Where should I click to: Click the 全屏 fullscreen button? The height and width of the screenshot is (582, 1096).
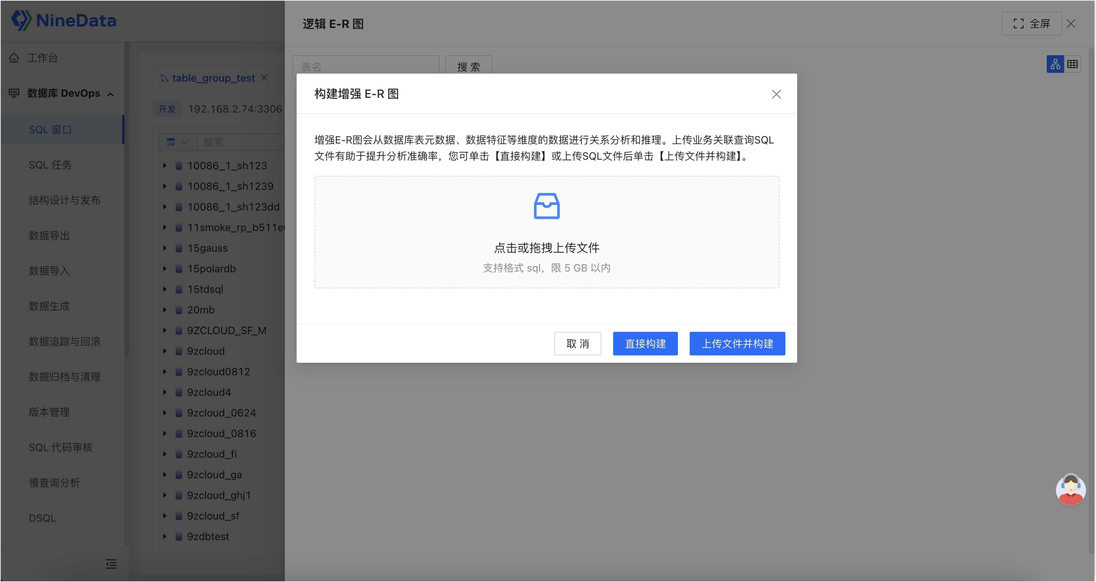point(1031,24)
